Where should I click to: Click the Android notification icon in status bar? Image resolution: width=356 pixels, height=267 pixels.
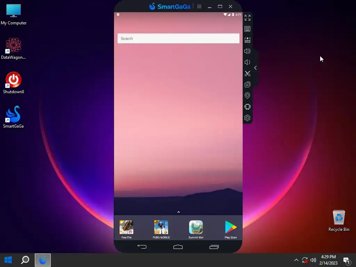pyautogui.click(x=118, y=15)
